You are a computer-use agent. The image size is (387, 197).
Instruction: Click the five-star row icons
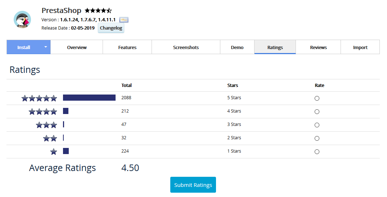pos(39,98)
